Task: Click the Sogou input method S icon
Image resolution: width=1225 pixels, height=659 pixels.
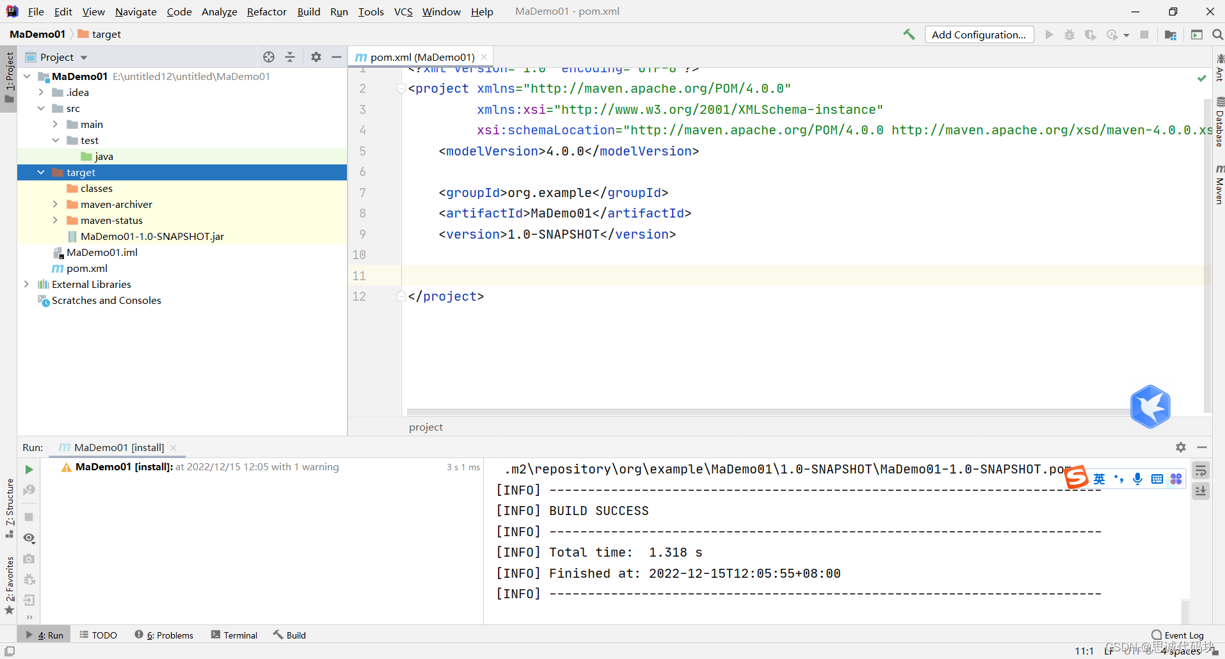Action: [x=1077, y=477]
